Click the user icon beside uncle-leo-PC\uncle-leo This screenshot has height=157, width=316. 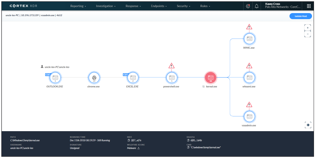point(42,66)
